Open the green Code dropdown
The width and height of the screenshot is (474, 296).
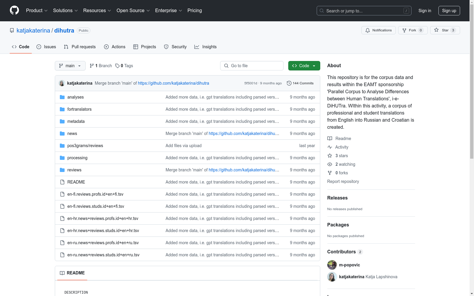pyautogui.click(x=304, y=66)
